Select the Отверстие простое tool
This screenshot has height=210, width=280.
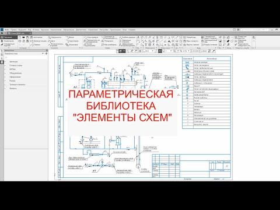(x=241, y=37)
